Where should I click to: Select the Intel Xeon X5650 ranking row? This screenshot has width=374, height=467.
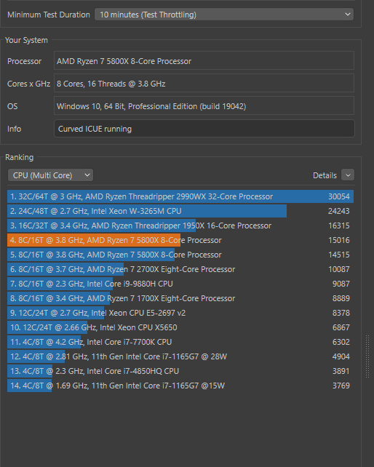tap(180, 327)
